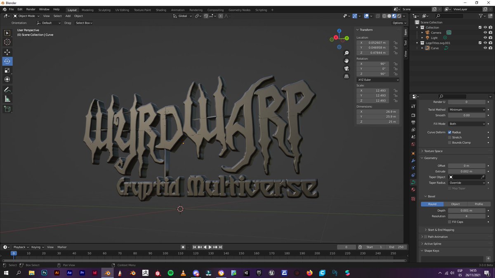Select the Object bevel mode button
The height and width of the screenshot is (278, 495).
(455, 204)
